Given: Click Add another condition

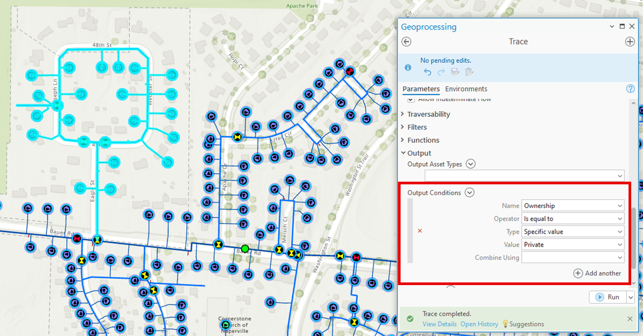Looking at the screenshot, I should click(597, 273).
